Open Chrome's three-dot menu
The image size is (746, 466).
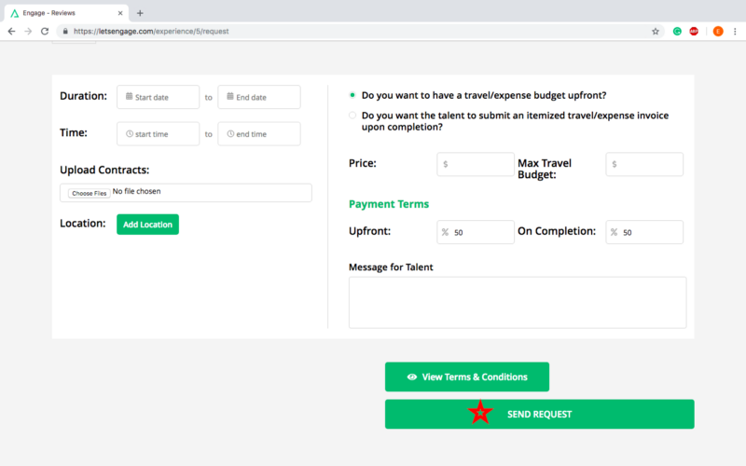point(736,31)
